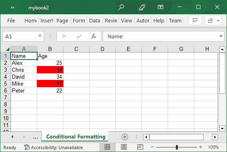
Task: Open the search magnifier in title bar
Action: (121, 7)
